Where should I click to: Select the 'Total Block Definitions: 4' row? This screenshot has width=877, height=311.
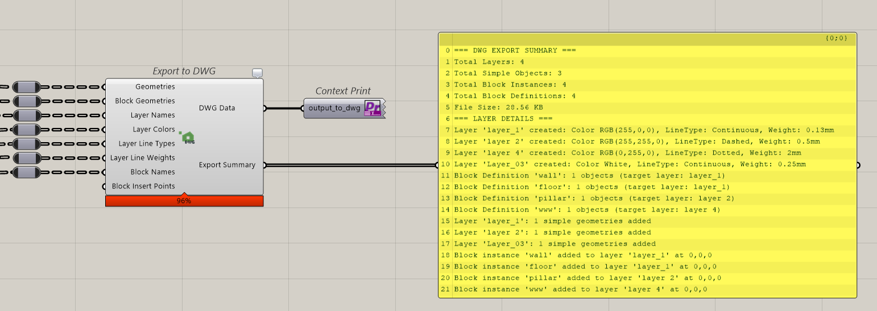(648, 96)
